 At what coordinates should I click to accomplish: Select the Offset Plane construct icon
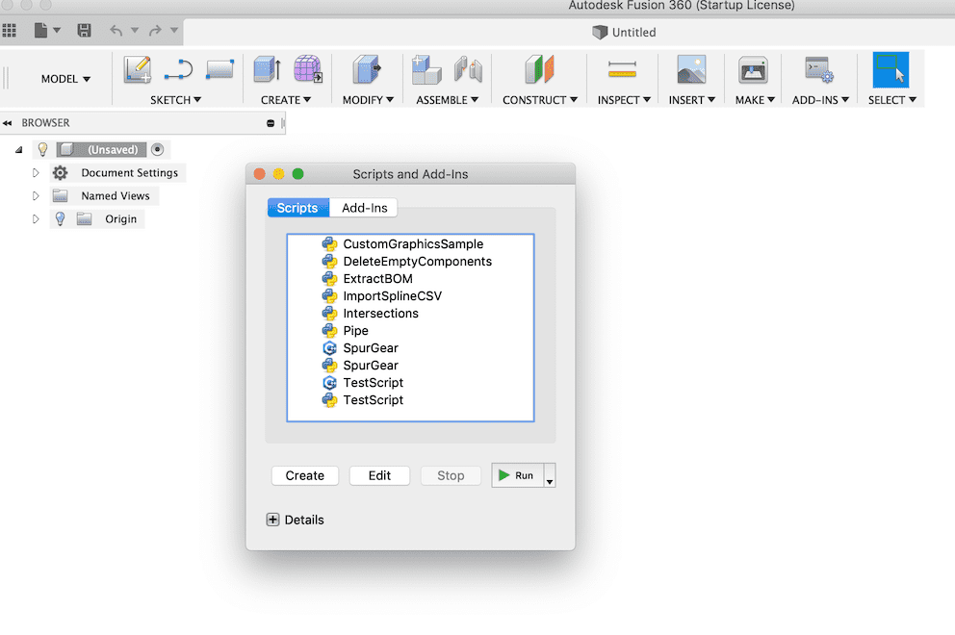click(540, 69)
